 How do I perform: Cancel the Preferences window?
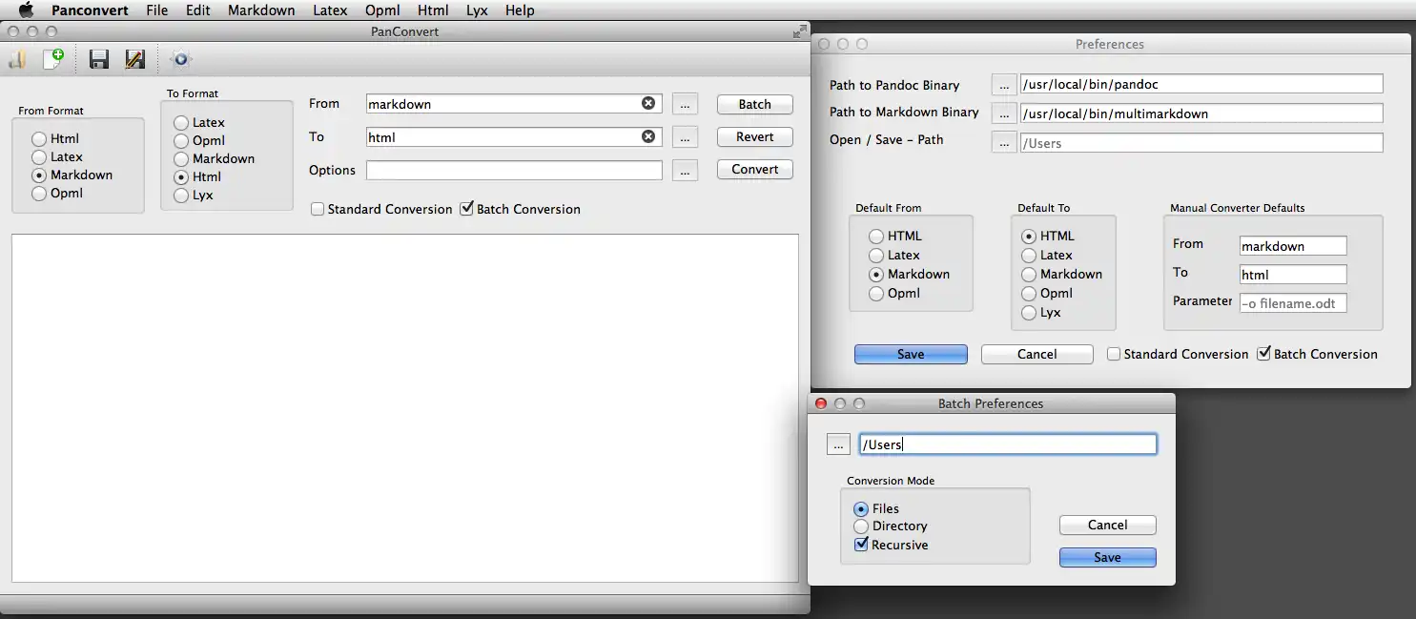[x=1037, y=354]
